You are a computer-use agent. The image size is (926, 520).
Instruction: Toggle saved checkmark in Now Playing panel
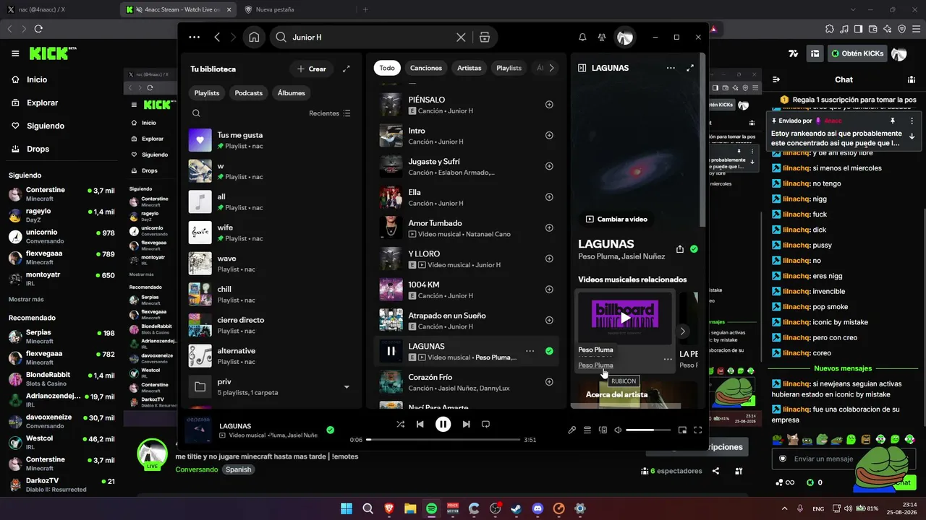(694, 249)
